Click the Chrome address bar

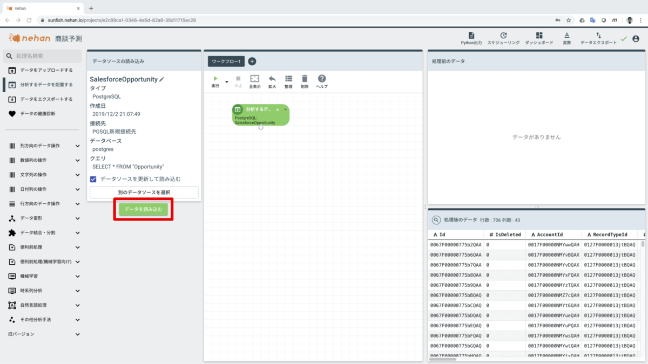pos(294,20)
